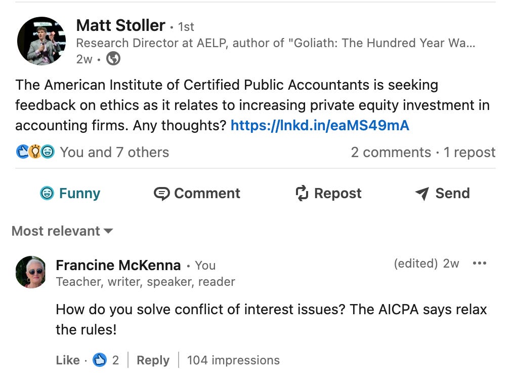Click the Repost button
512x373 pixels.
click(x=328, y=193)
